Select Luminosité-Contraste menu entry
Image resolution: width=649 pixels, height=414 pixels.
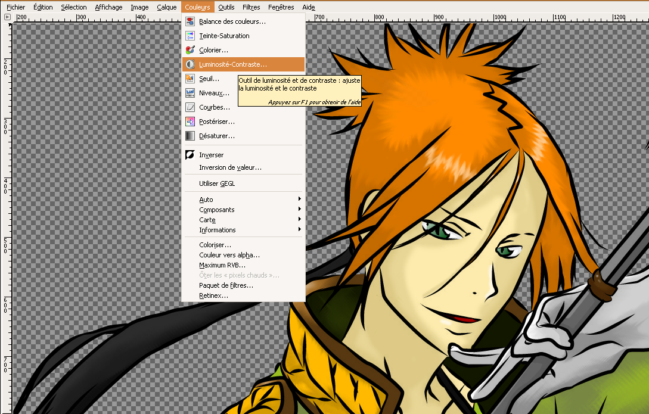point(233,64)
